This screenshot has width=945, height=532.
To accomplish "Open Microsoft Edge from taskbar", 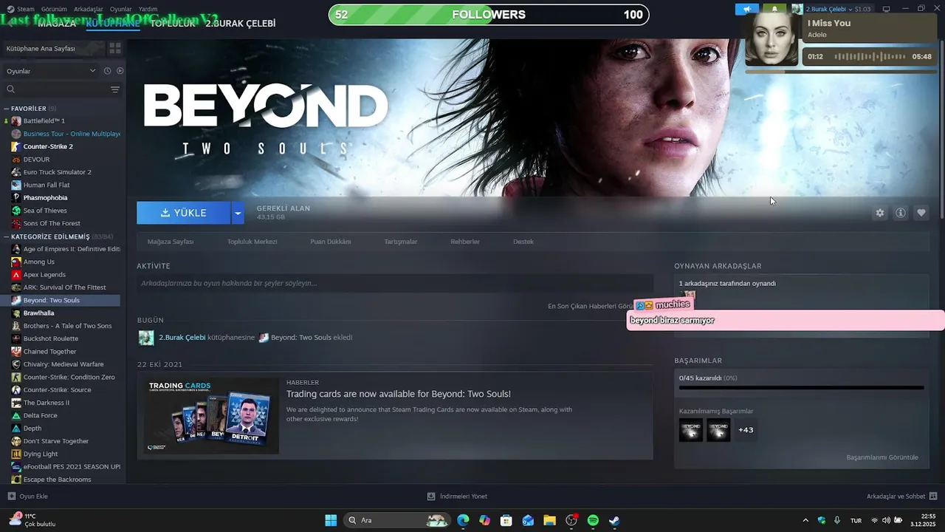I will click(x=463, y=520).
